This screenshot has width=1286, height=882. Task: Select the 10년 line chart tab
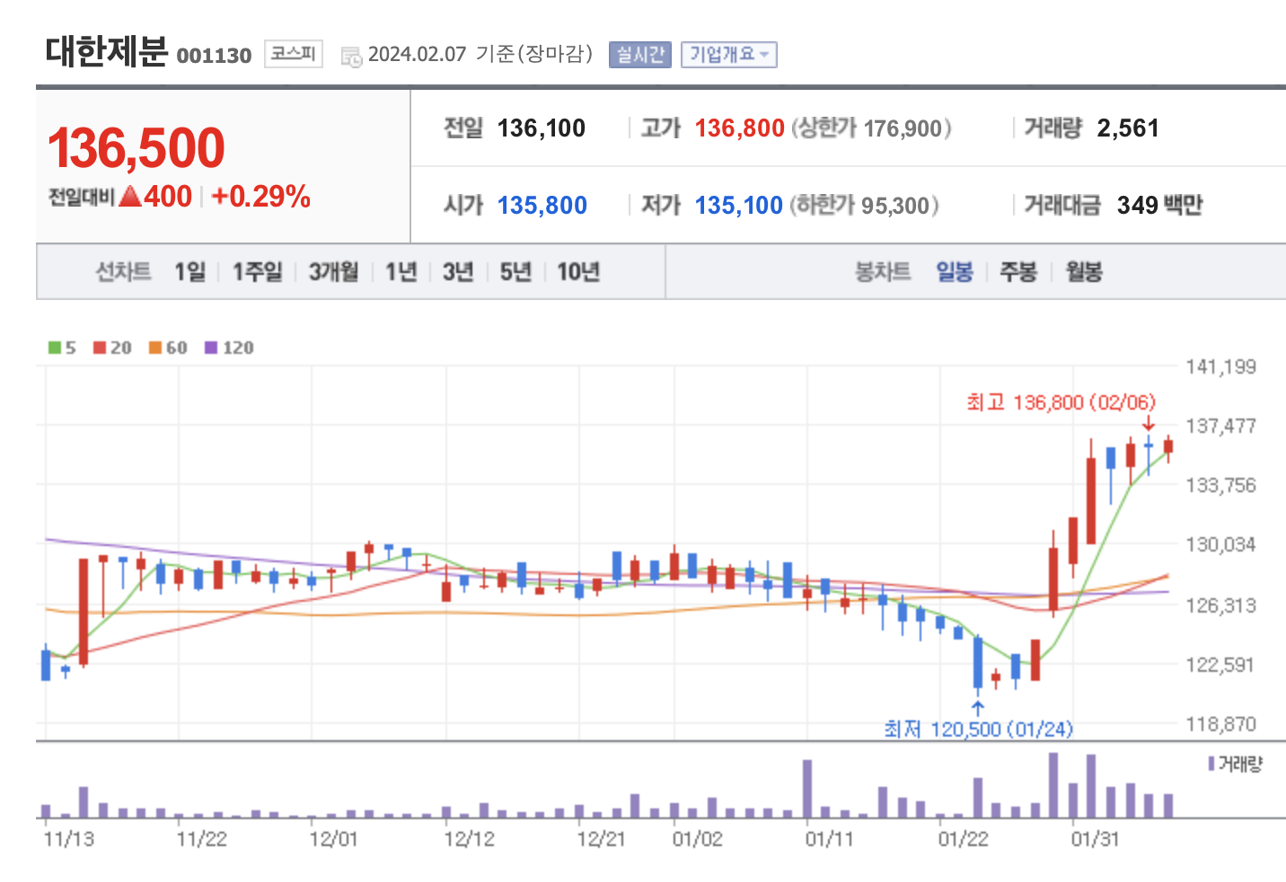click(578, 271)
